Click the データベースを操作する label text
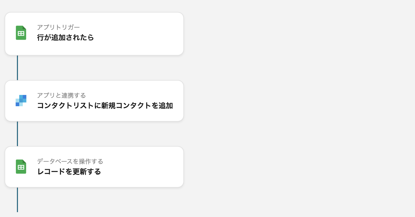Viewport: 415px width, 217px height. point(70,161)
